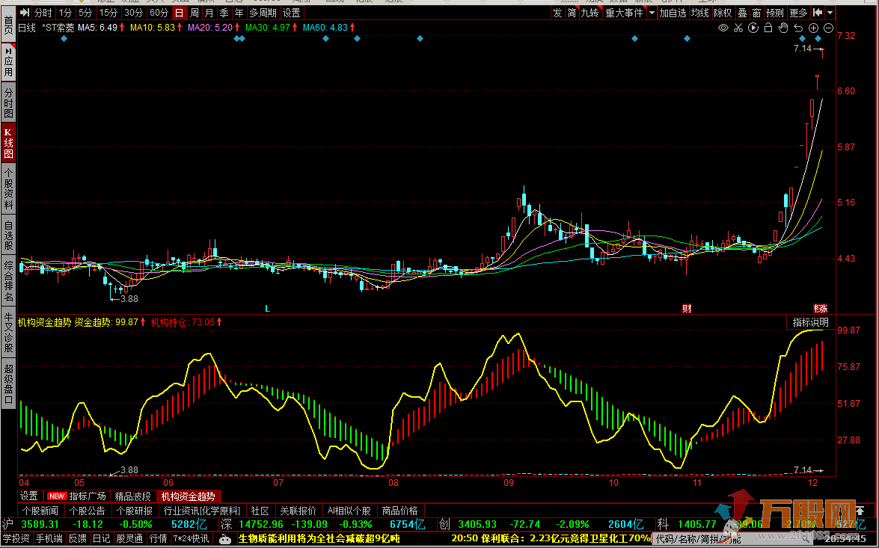The width and height of the screenshot is (879, 548).
Task: Switch to 分时图 in left sidebar
Action: (8, 102)
